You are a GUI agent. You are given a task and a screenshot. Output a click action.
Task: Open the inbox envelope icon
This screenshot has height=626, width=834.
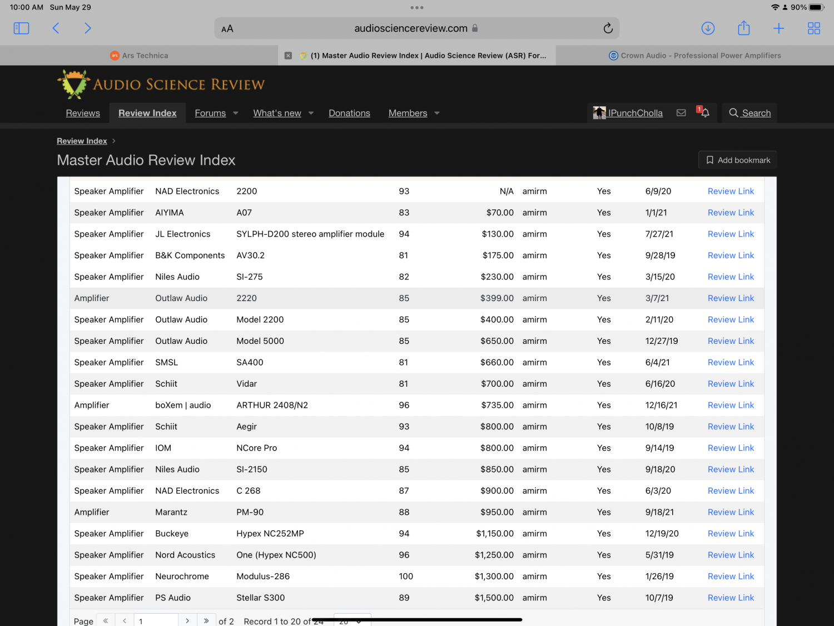[681, 113]
